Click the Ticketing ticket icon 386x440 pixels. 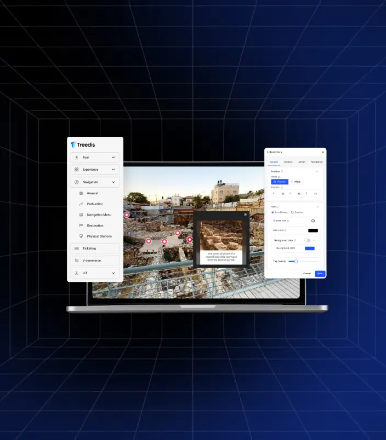[76, 248]
